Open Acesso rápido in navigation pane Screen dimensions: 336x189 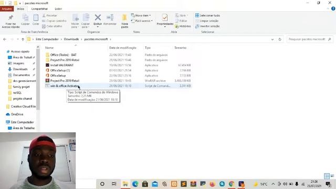20,51
